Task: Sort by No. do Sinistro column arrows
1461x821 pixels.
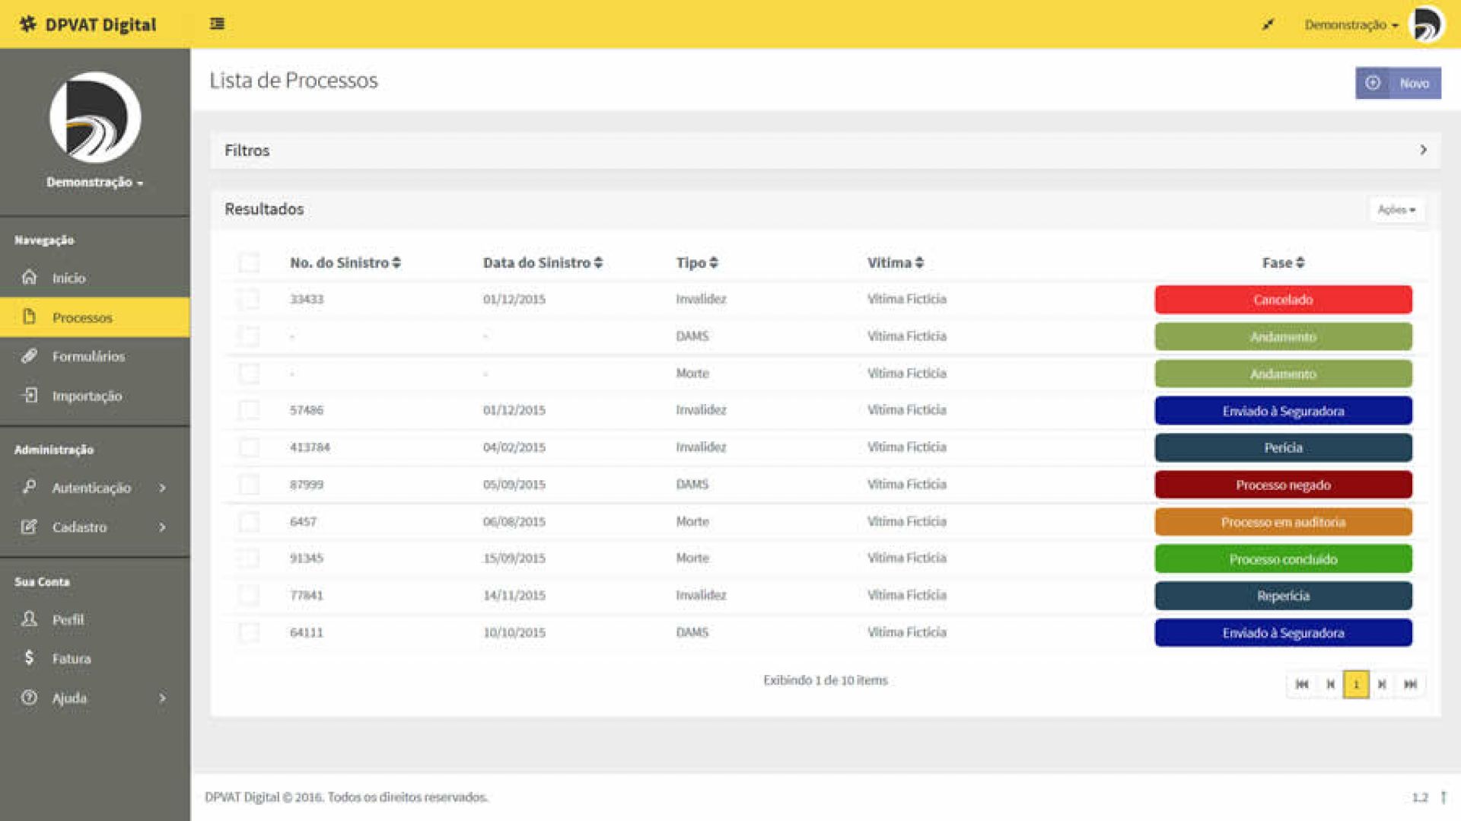Action: coord(396,263)
